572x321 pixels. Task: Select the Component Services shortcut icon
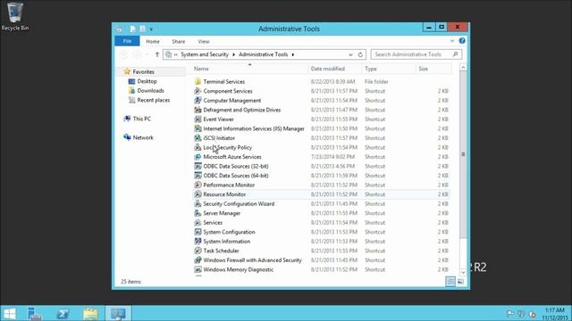(x=198, y=91)
